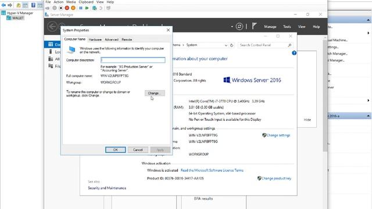Open the Control Panel address bar dropdown
This screenshot has height=209, width=372.
(x=226, y=45)
